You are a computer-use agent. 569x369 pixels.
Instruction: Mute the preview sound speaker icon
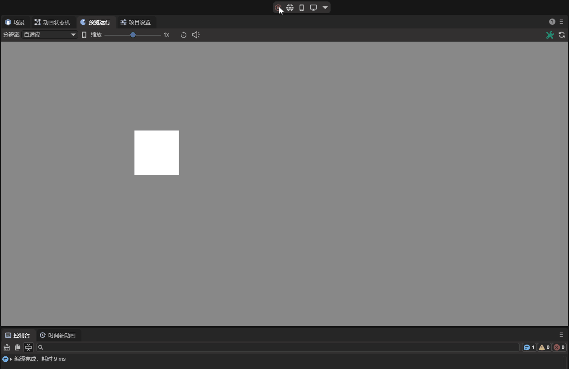pos(195,35)
